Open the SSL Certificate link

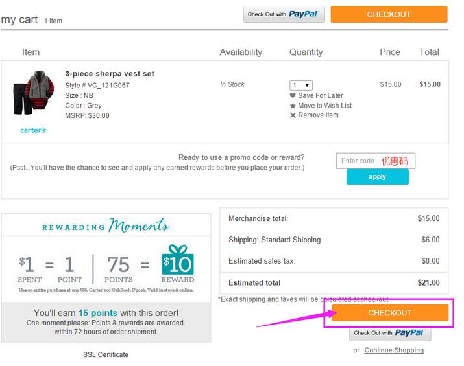click(x=106, y=354)
